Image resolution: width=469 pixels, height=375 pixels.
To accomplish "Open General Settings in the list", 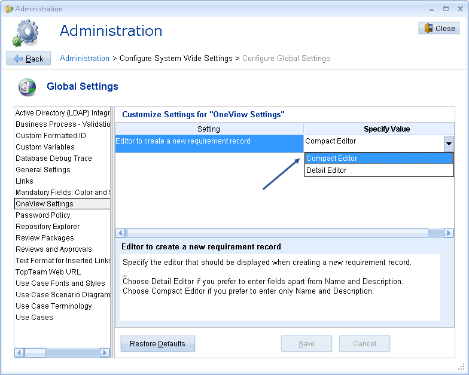I will (62, 170).
